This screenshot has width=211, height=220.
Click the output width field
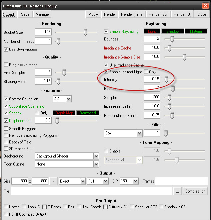click(x=20, y=181)
